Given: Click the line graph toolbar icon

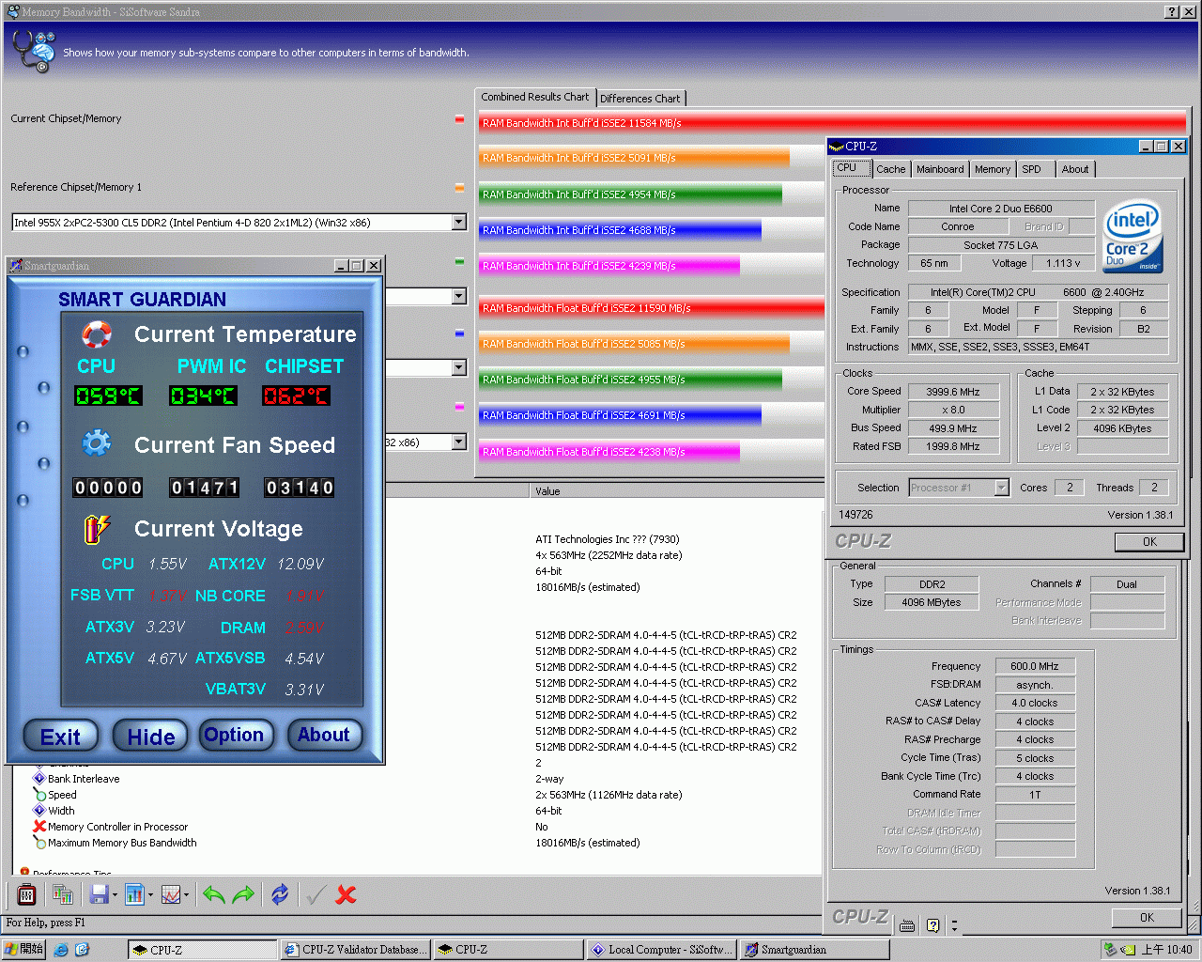Looking at the screenshot, I should pos(171,894).
